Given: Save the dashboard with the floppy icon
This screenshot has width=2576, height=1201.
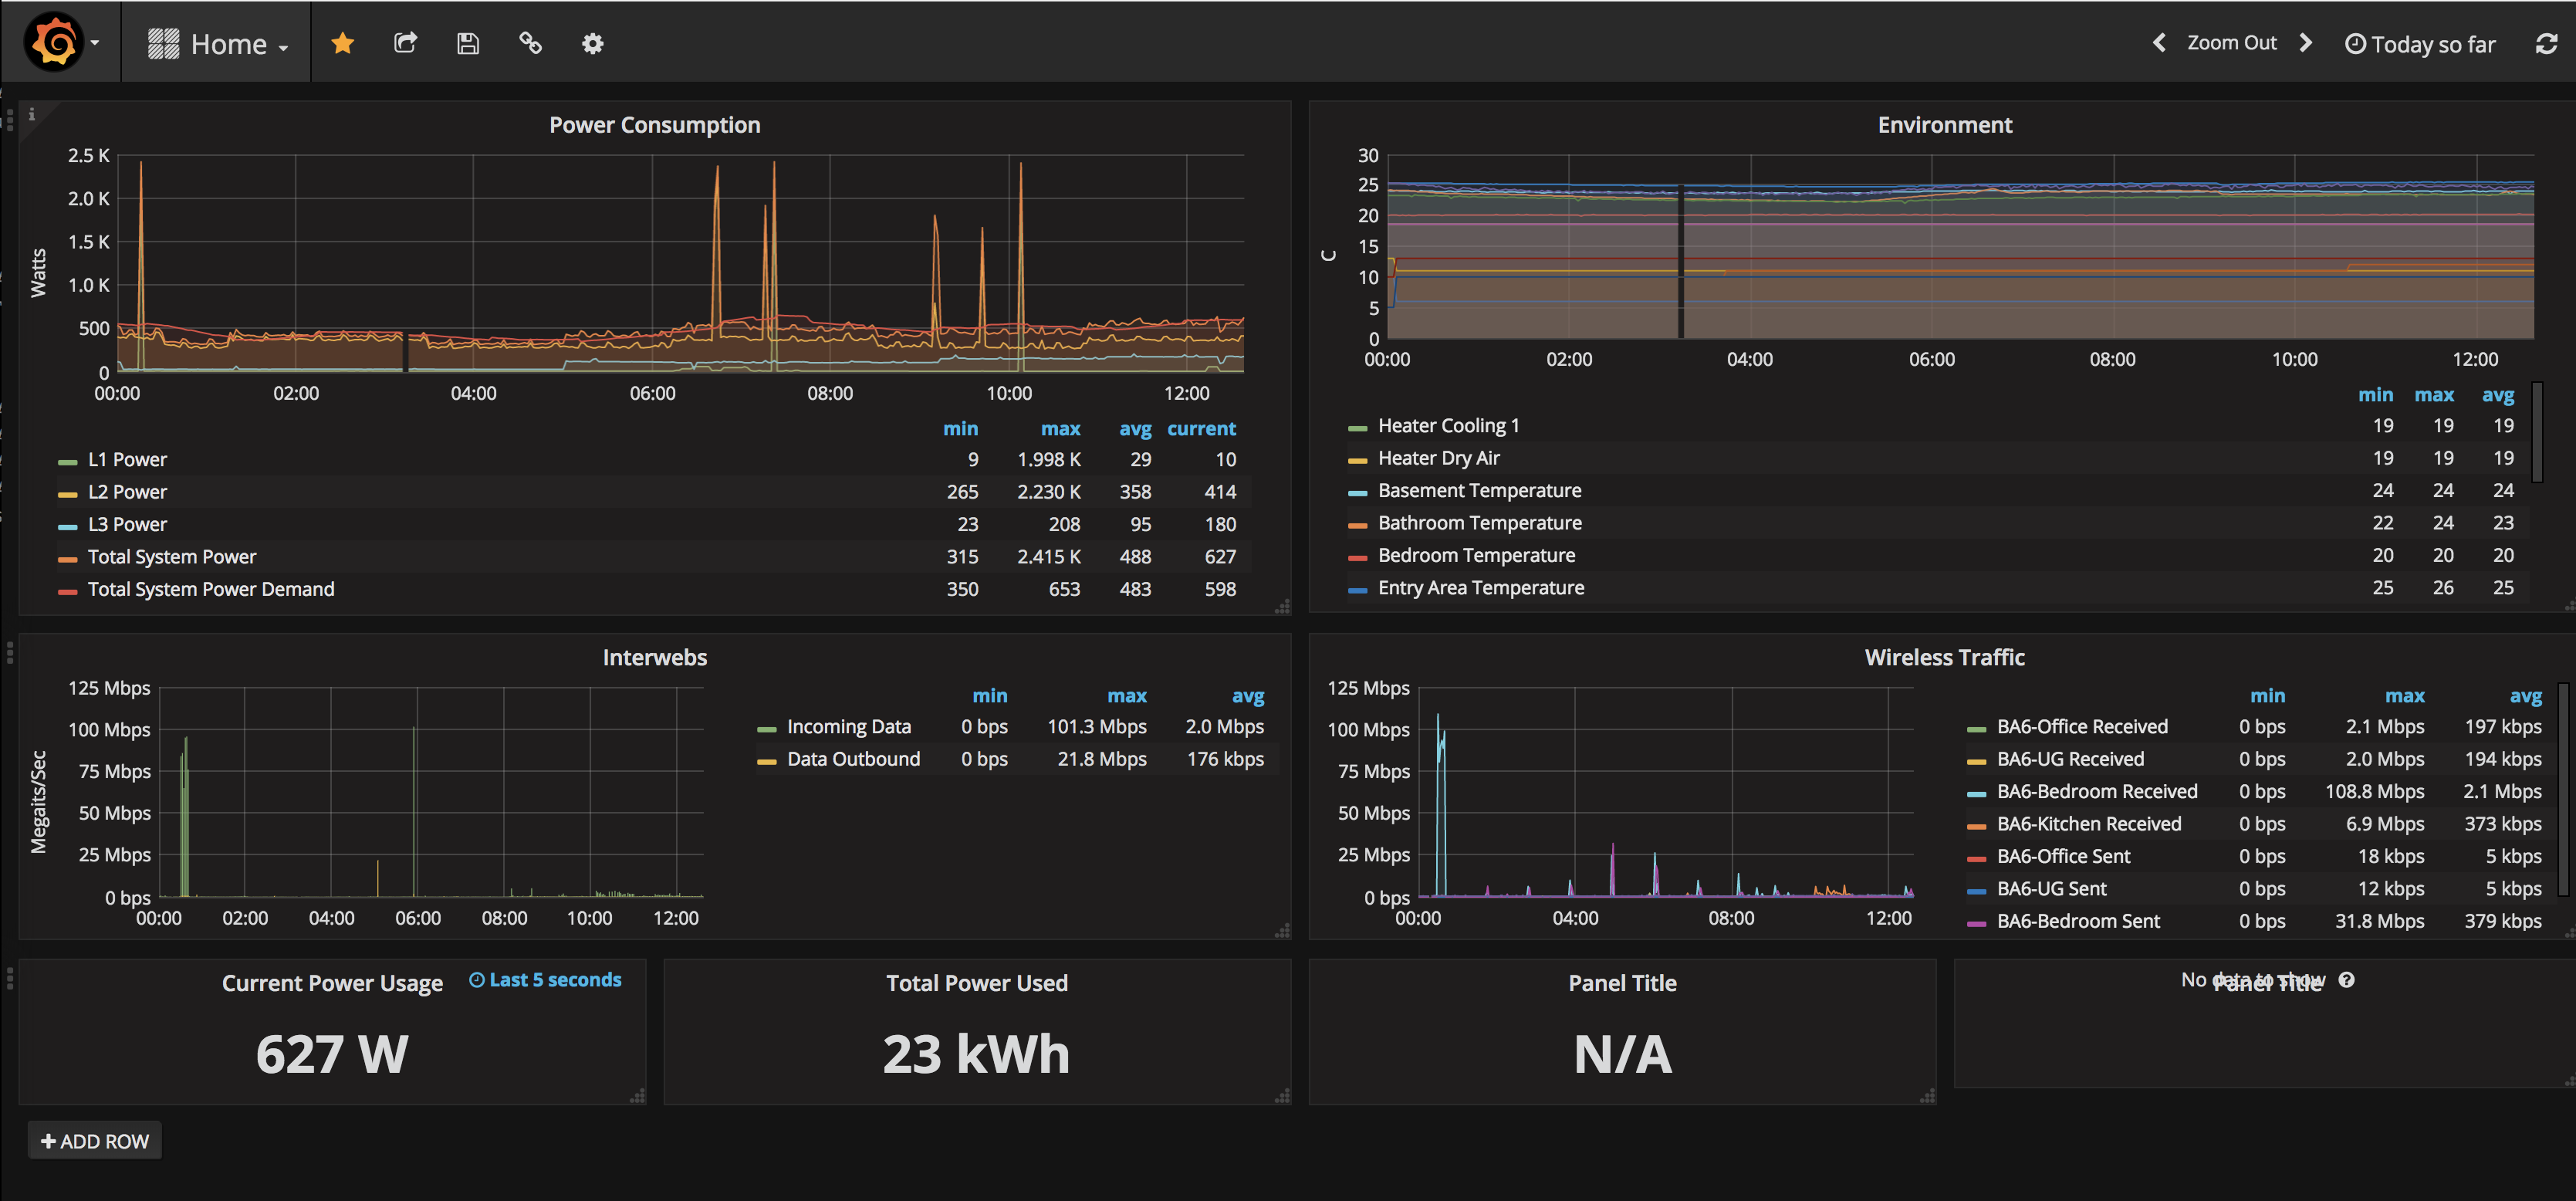Looking at the screenshot, I should tap(468, 43).
